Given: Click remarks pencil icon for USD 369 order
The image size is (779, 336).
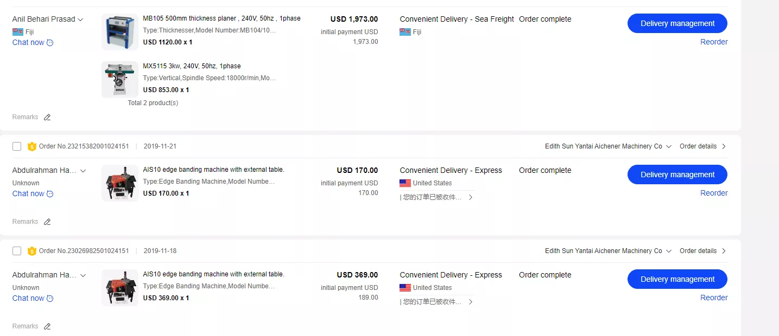Looking at the screenshot, I should [x=47, y=326].
